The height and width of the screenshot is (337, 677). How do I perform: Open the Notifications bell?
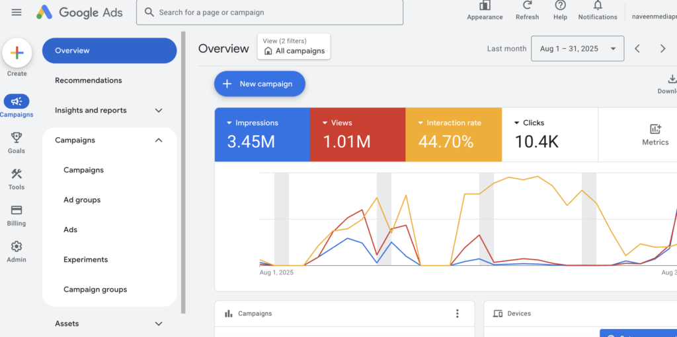[x=598, y=6]
